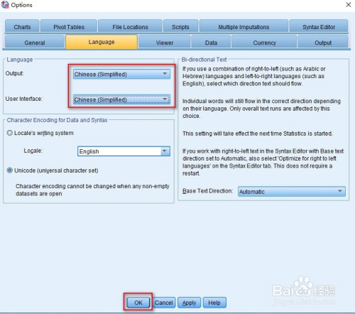
Task: Open the User Interface language dropdown
Action: coord(121,99)
